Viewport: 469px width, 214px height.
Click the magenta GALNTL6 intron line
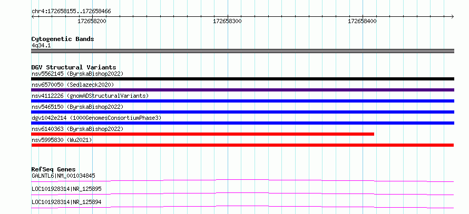(x=242, y=180)
